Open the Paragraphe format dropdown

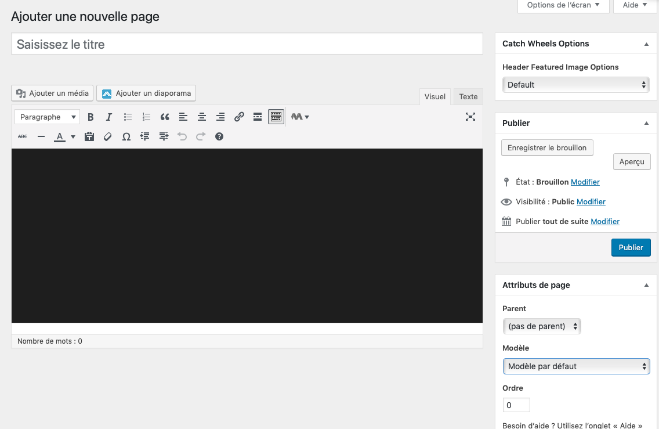47,117
